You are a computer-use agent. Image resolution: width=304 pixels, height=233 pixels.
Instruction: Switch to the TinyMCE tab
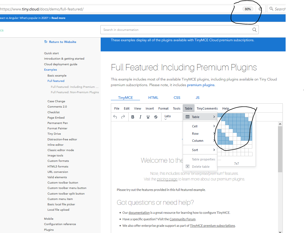pos(126,98)
